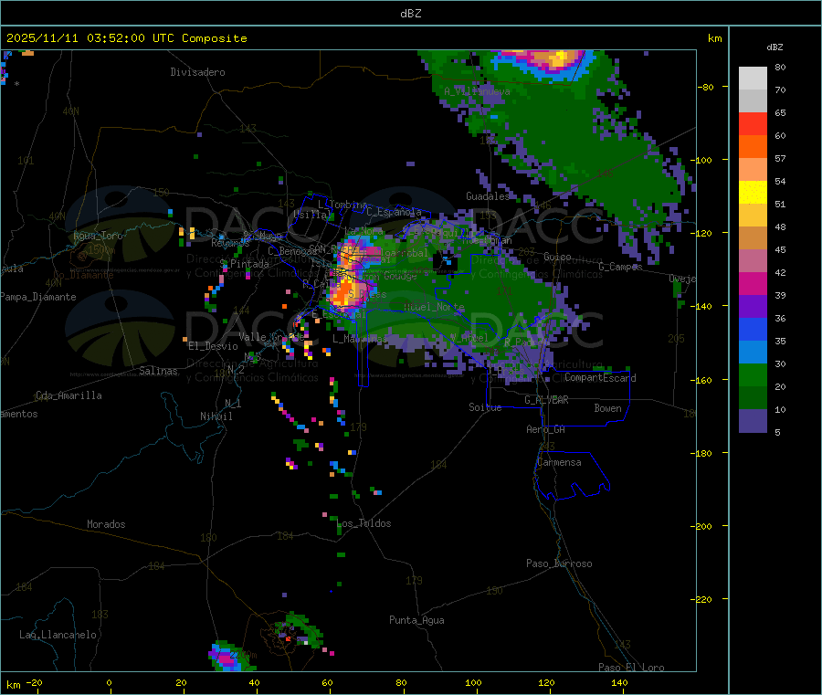
Task: Select the 'A_Villanueva' location label
Action: [x=477, y=91]
